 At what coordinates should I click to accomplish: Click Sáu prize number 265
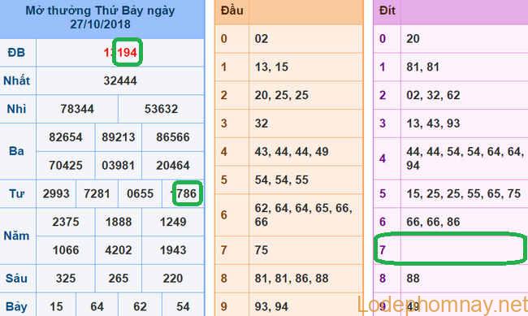[119, 279]
